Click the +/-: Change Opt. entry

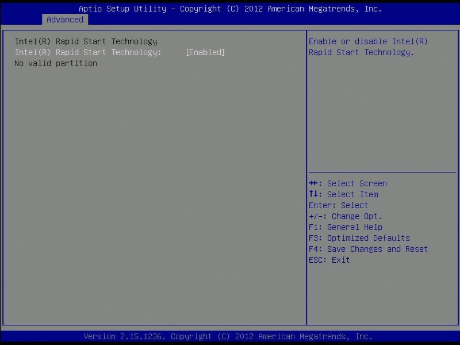click(x=345, y=216)
